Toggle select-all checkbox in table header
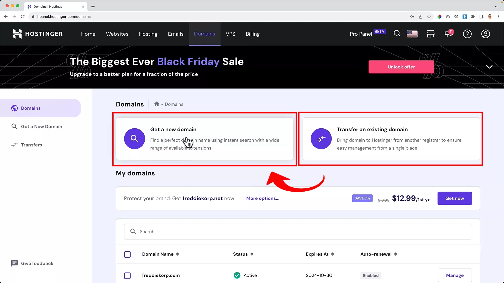504x283 pixels. click(x=127, y=254)
